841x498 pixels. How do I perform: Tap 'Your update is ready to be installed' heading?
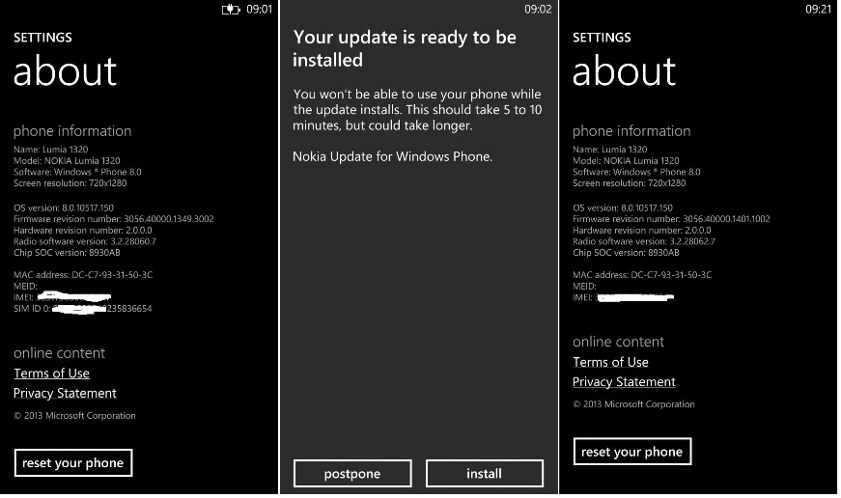tap(405, 48)
